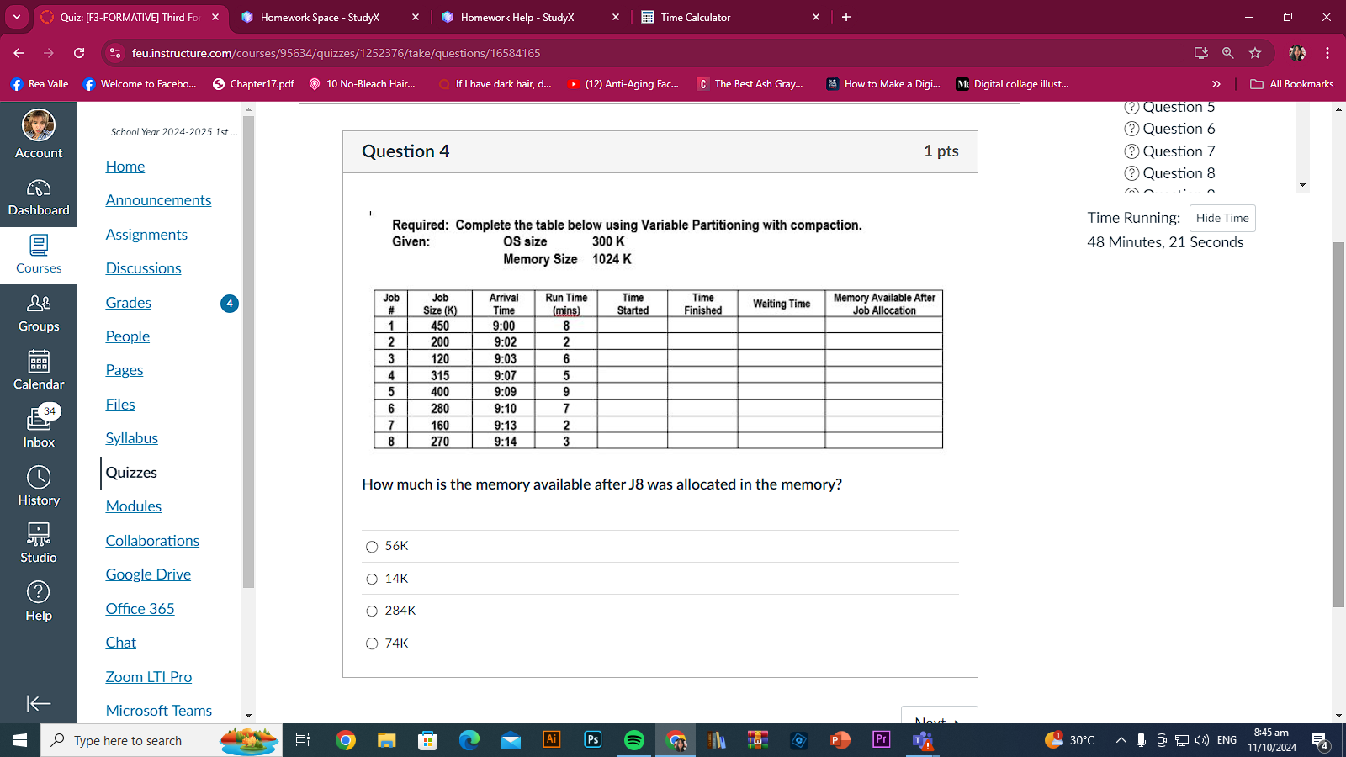Click the install/cast screen icon in address bar
The image size is (1346, 757).
tap(1201, 53)
